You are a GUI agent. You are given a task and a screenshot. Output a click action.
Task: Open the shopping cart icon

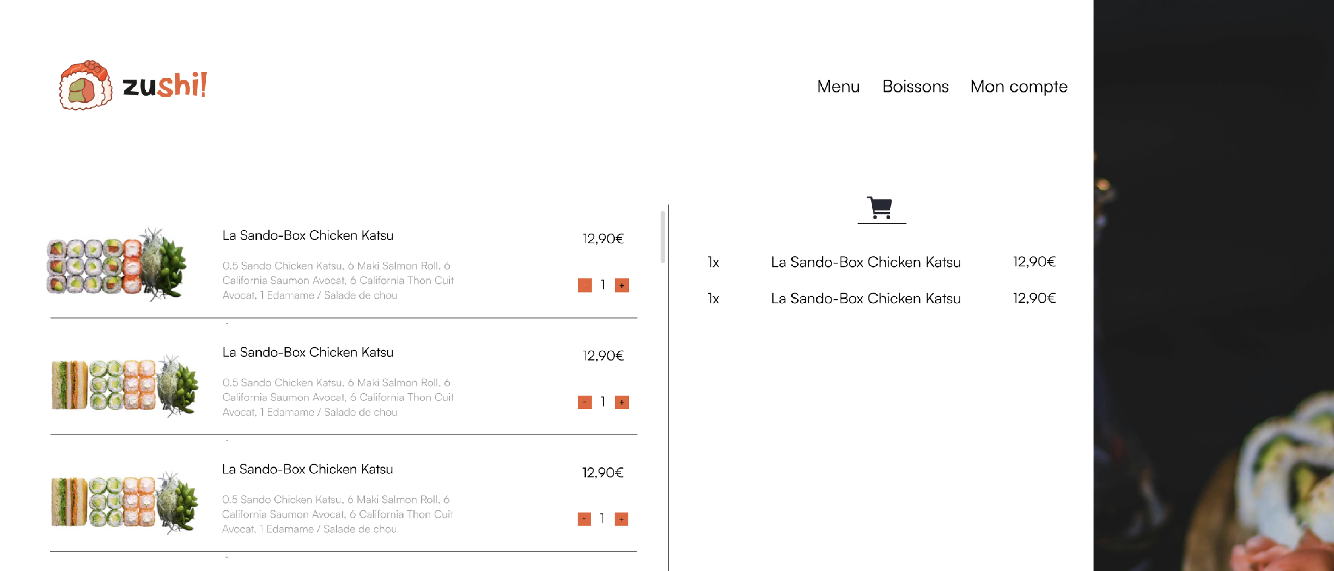coord(879,208)
